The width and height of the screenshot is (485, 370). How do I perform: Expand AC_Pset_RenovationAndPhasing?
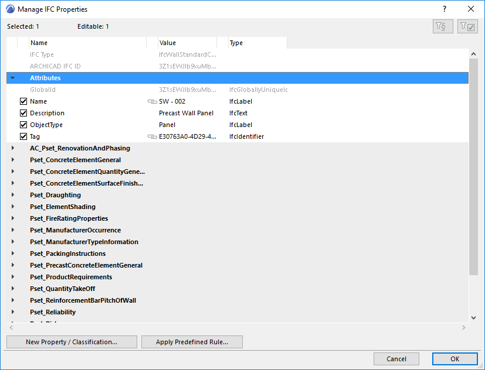pos(13,148)
